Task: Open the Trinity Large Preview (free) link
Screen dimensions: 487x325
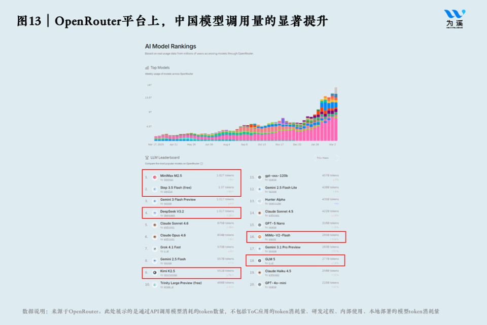Action: point(181,283)
